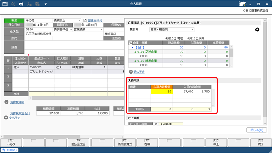Click the 倉庫・棚番 column tree icon
This screenshot has height=153, width=272.
[130, 42]
